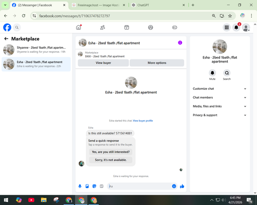Open the Facebook menu grid icon
This screenshot has width=257, height=205.
point(227,27)
